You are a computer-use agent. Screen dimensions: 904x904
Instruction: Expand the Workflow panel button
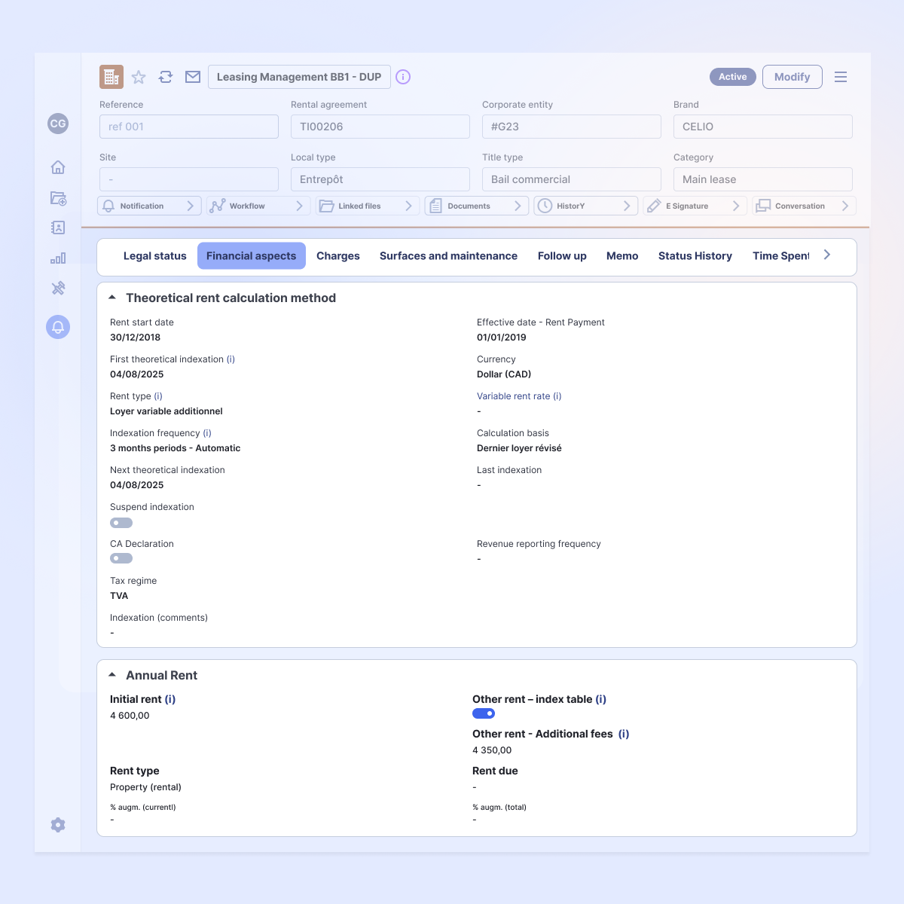point(258,206)
